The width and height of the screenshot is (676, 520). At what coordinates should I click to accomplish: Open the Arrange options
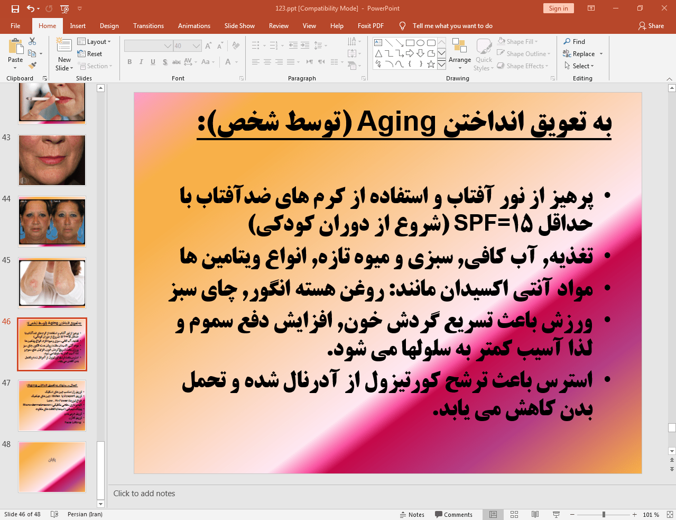(460, 53)
